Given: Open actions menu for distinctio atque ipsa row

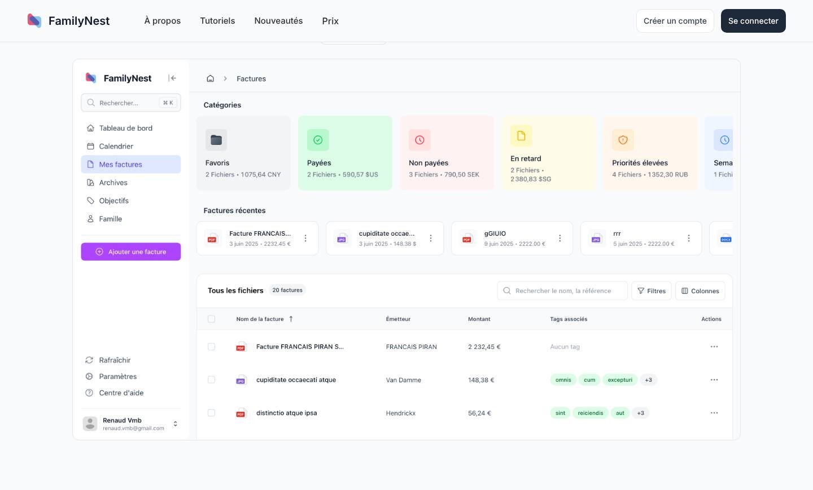Looking at the screenshot, I should (x=714, y=413).
